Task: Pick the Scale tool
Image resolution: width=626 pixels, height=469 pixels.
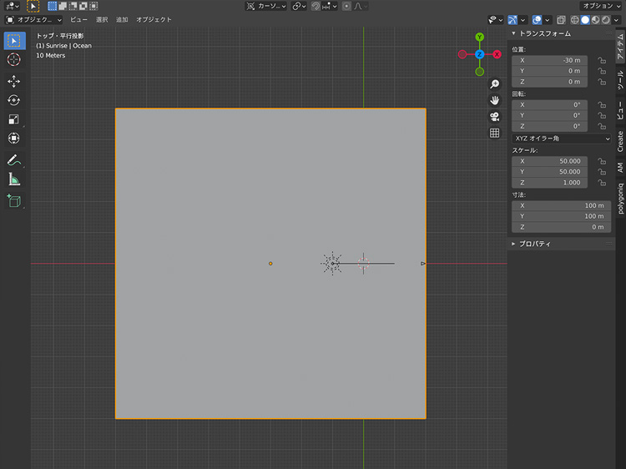Action: pos(14,119)
